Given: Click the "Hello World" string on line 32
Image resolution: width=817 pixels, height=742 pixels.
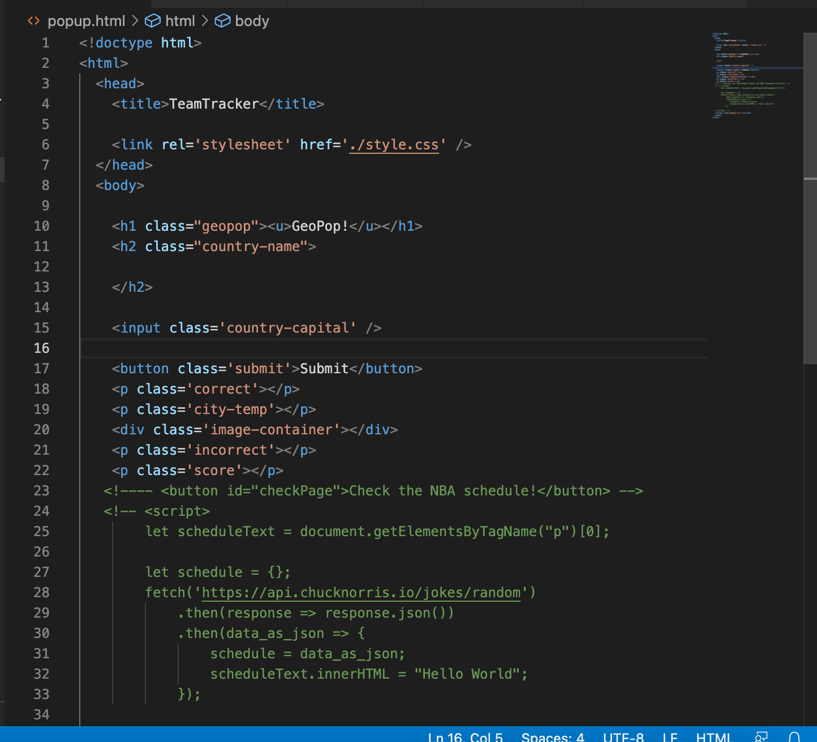Looking at the screenshot, I should (x=467, y=674).
